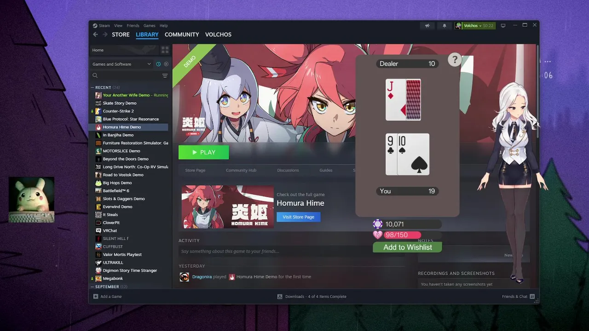589x331 pixels.
Task: Select Digimon Story Time Stranger
Action: pos(129,270)
